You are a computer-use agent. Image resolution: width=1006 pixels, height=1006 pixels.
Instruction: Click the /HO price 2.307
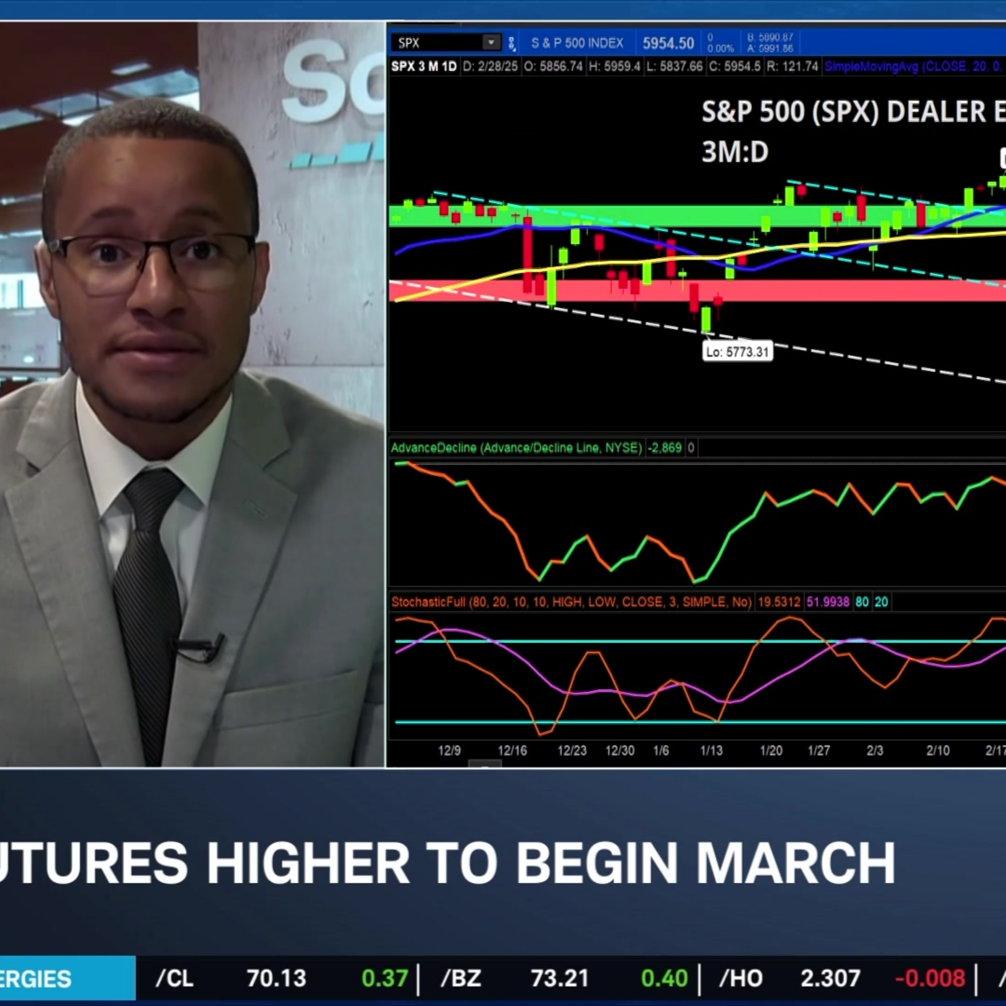pyautogui.click(x=831, y=979)
